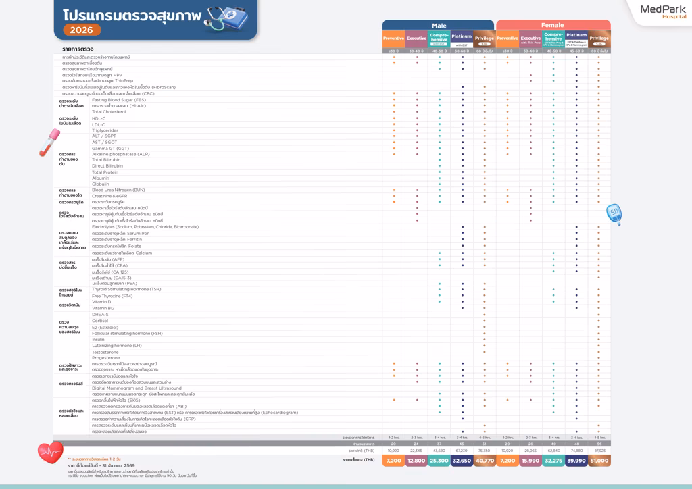The width and height of the screenshot is (692, 489).
Task: Click the 12,800 price box
Action: coord(416,461)
